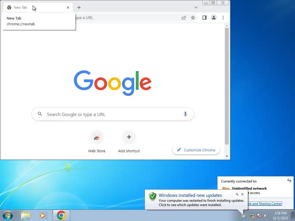Open notification options with the wrench icon
Screen dimensions: 295x221
[x=237, y=194]
